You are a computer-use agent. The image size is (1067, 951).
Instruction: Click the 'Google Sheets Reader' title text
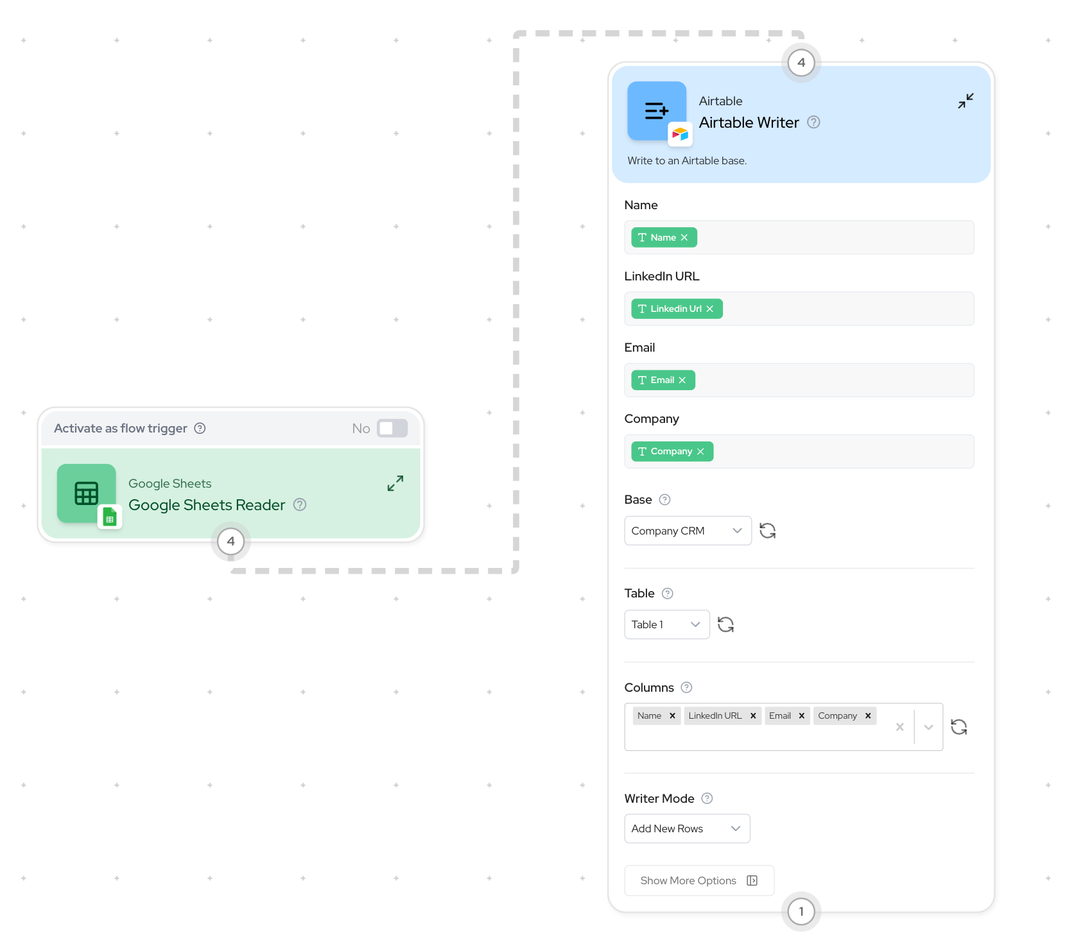207,504
